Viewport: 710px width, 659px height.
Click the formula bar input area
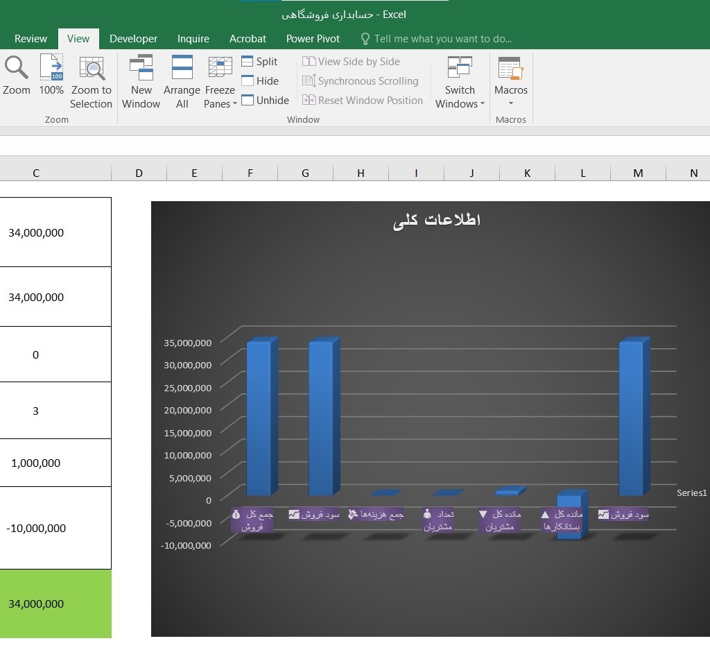coord(355,146)
